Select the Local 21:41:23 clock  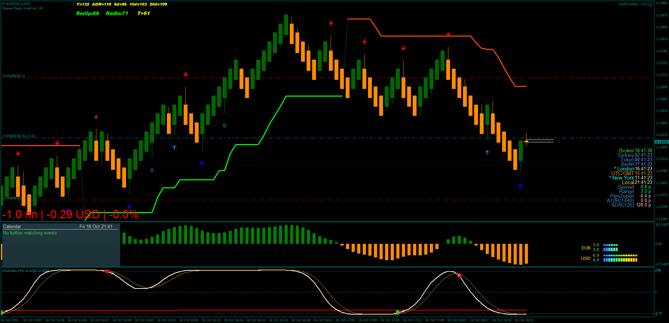[637, 182]
